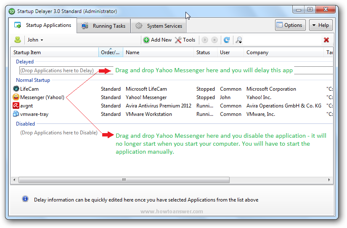Click the Avira avgnt red icon
This screenshot has height=228, width=347.
click(x=16, y=105)
